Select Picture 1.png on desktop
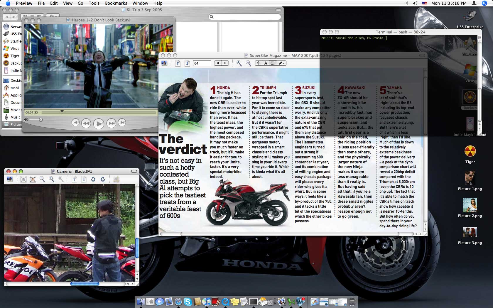 point(470,181)
